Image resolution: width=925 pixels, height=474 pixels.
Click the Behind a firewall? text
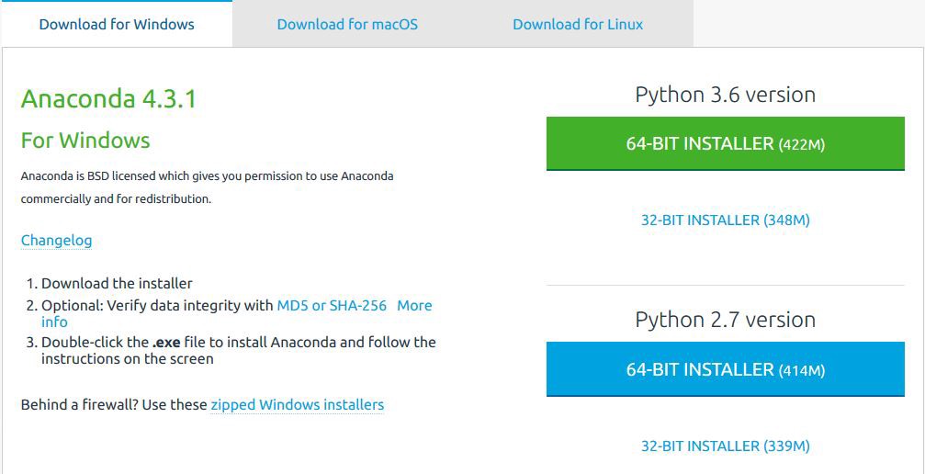tap(82, 405)
